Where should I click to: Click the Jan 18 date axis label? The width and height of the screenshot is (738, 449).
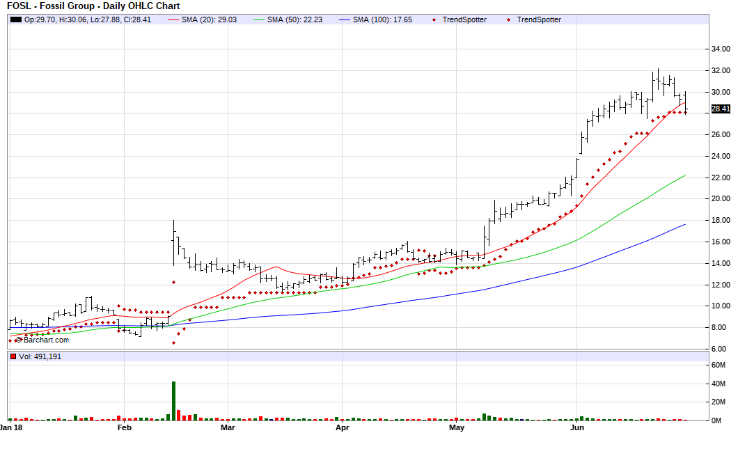pyautogui.click(x=11, y=427)
